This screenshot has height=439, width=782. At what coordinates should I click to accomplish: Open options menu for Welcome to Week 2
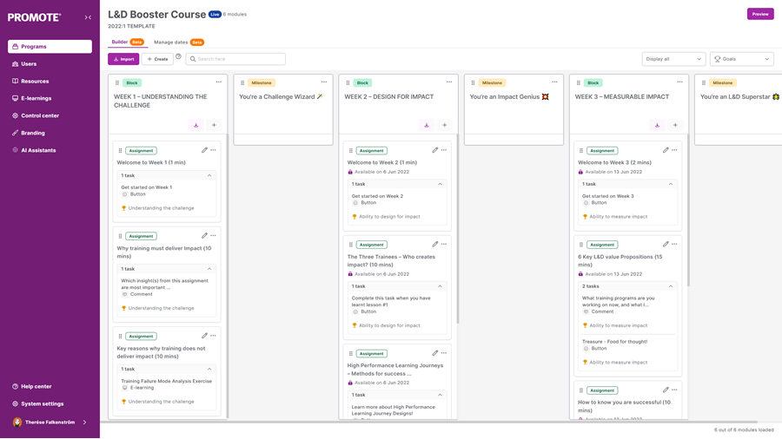(x=444, y=150)
